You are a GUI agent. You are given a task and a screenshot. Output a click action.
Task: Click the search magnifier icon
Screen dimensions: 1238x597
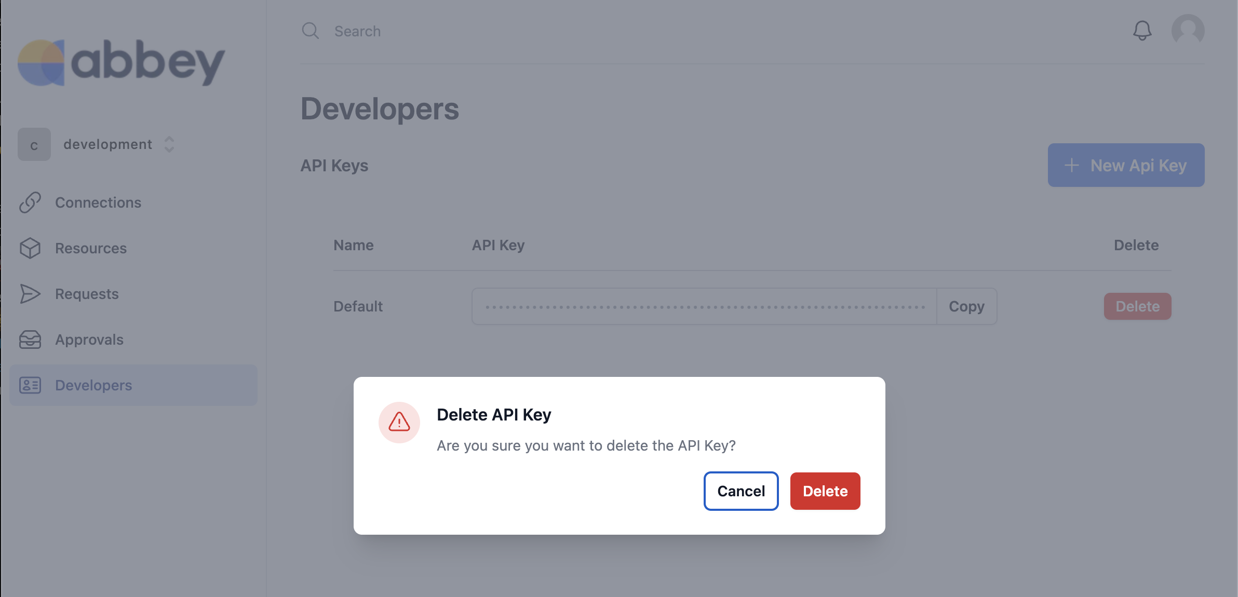point(311,31)
